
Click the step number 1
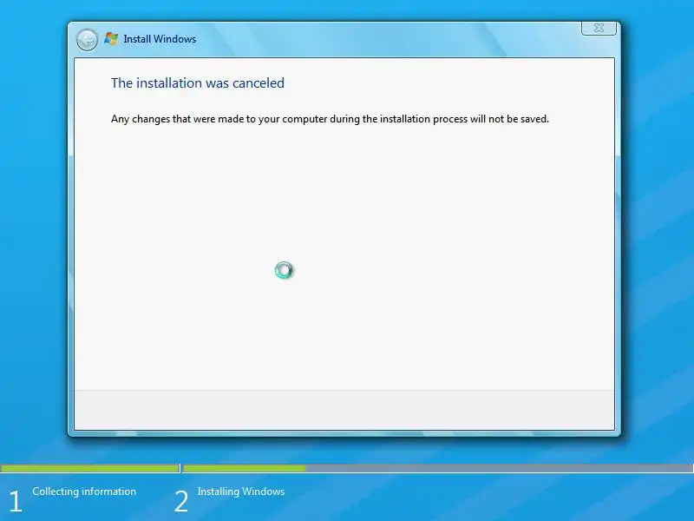16,502
